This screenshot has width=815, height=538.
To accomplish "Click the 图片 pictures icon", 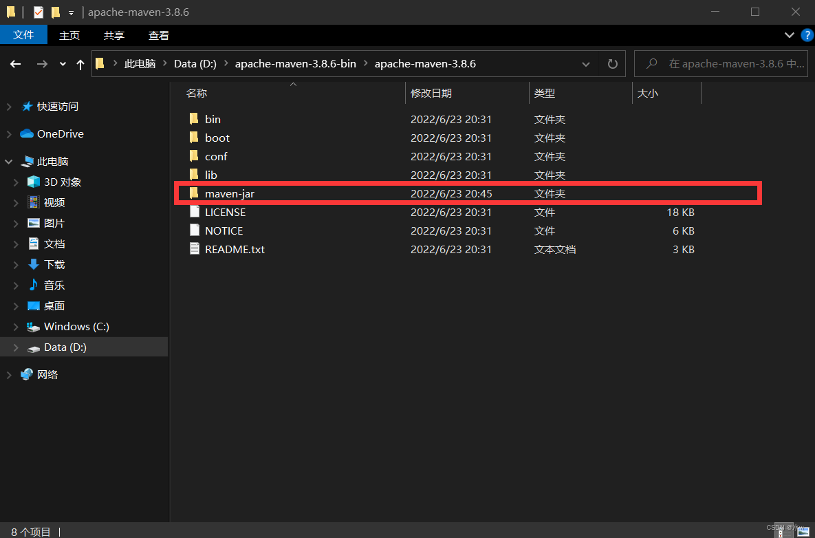I will point(34,223).
